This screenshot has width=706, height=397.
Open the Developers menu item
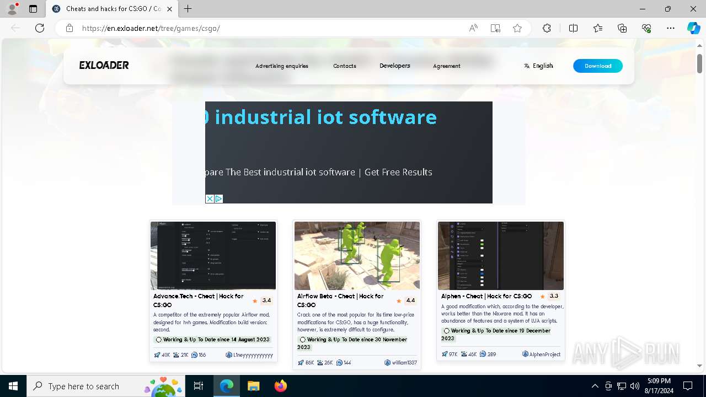click(395, 66)
